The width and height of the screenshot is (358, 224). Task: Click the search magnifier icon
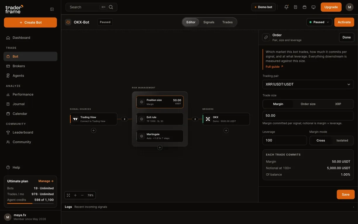point(111,7)
